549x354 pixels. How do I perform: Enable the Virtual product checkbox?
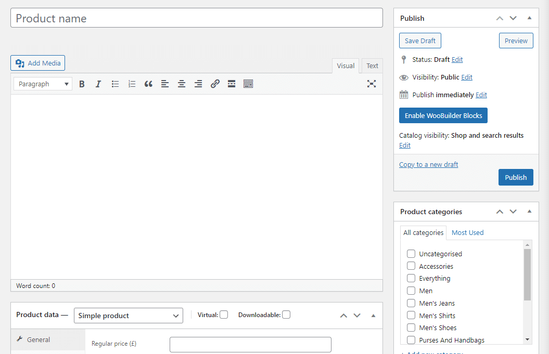pos(224,314)
